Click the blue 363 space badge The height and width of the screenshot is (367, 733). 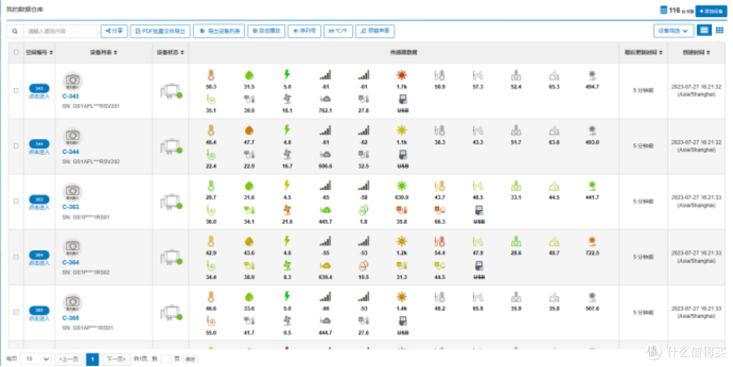point(39,199)
